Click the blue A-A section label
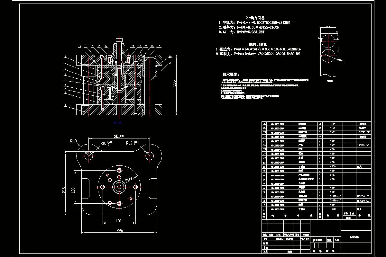Viewport: 386px width, 257px height. pyautogui.click(x=118, y=122)
